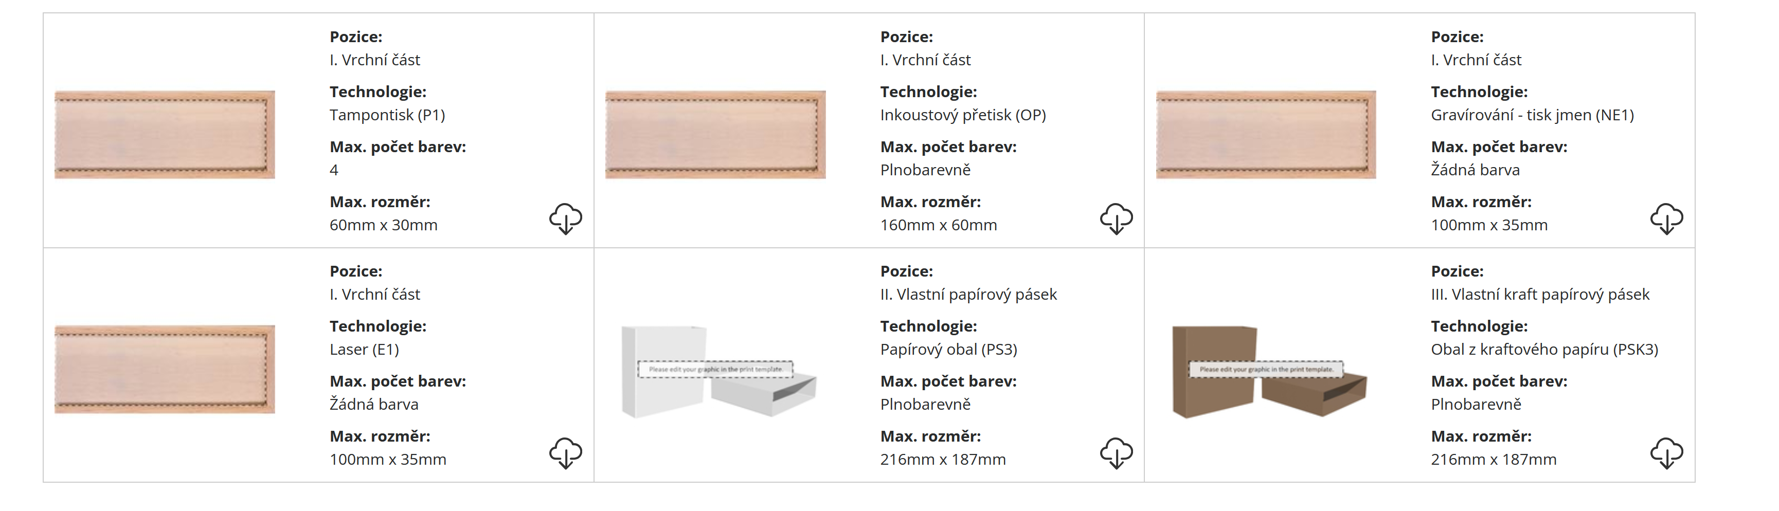This screenshot has height=511, width=1779.
Task: Open the brown kraft sleeve preview image
Action: (1269, 372)
